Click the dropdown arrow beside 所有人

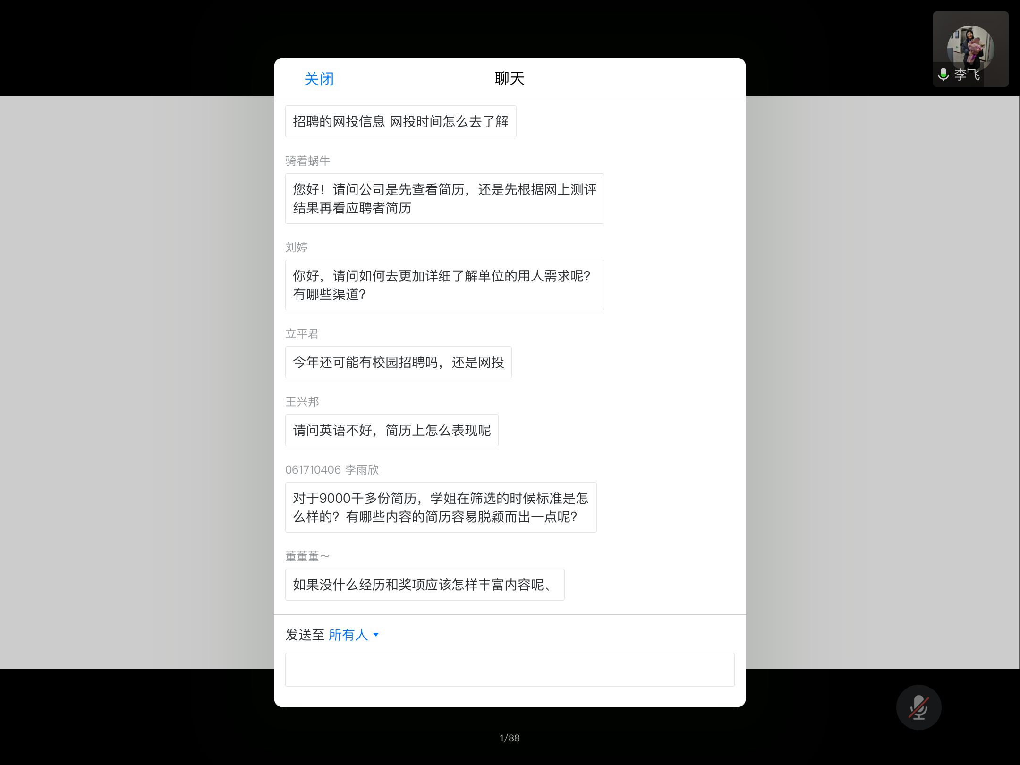[x=376, y=635]
